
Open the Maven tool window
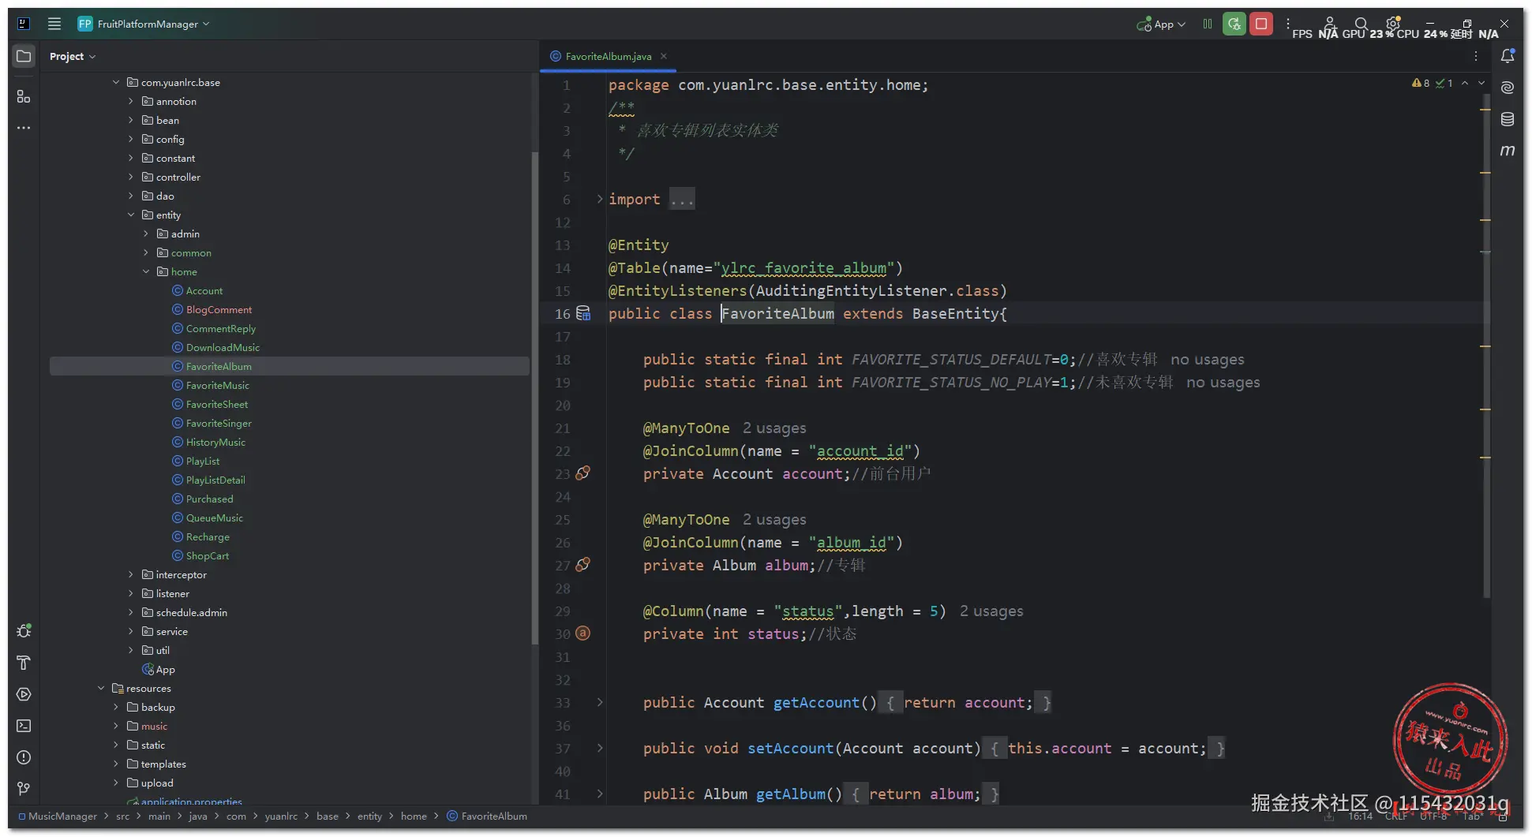(x=1508, y=151)
